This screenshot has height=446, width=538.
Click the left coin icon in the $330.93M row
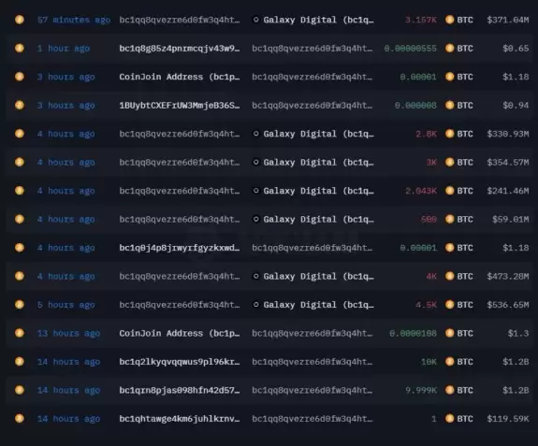point(20,134)
